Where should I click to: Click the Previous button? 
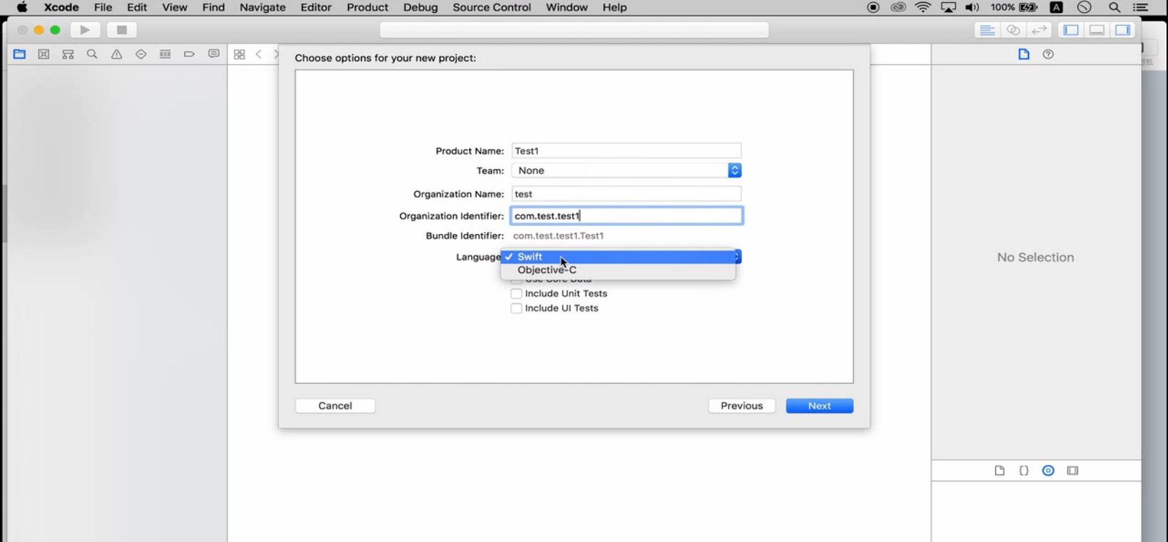point(742,406)
